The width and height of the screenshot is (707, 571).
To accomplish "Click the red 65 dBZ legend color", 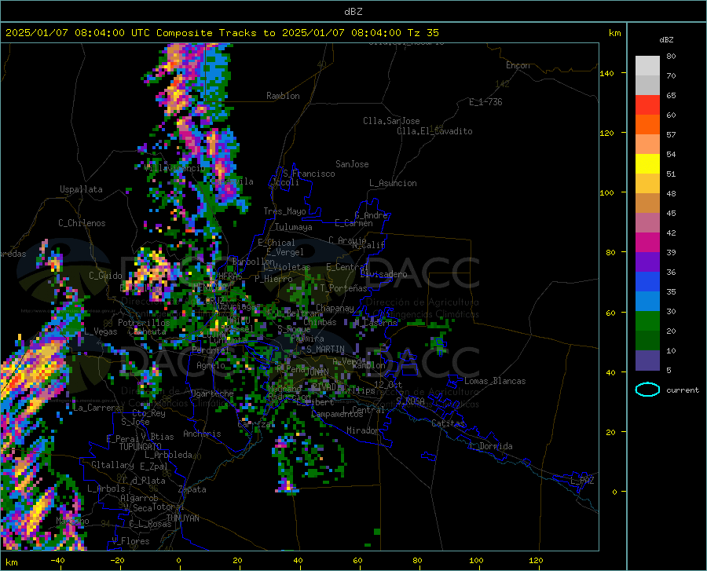I will 647,104.
